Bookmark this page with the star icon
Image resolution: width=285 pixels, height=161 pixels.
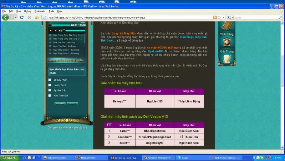point(219,17)
